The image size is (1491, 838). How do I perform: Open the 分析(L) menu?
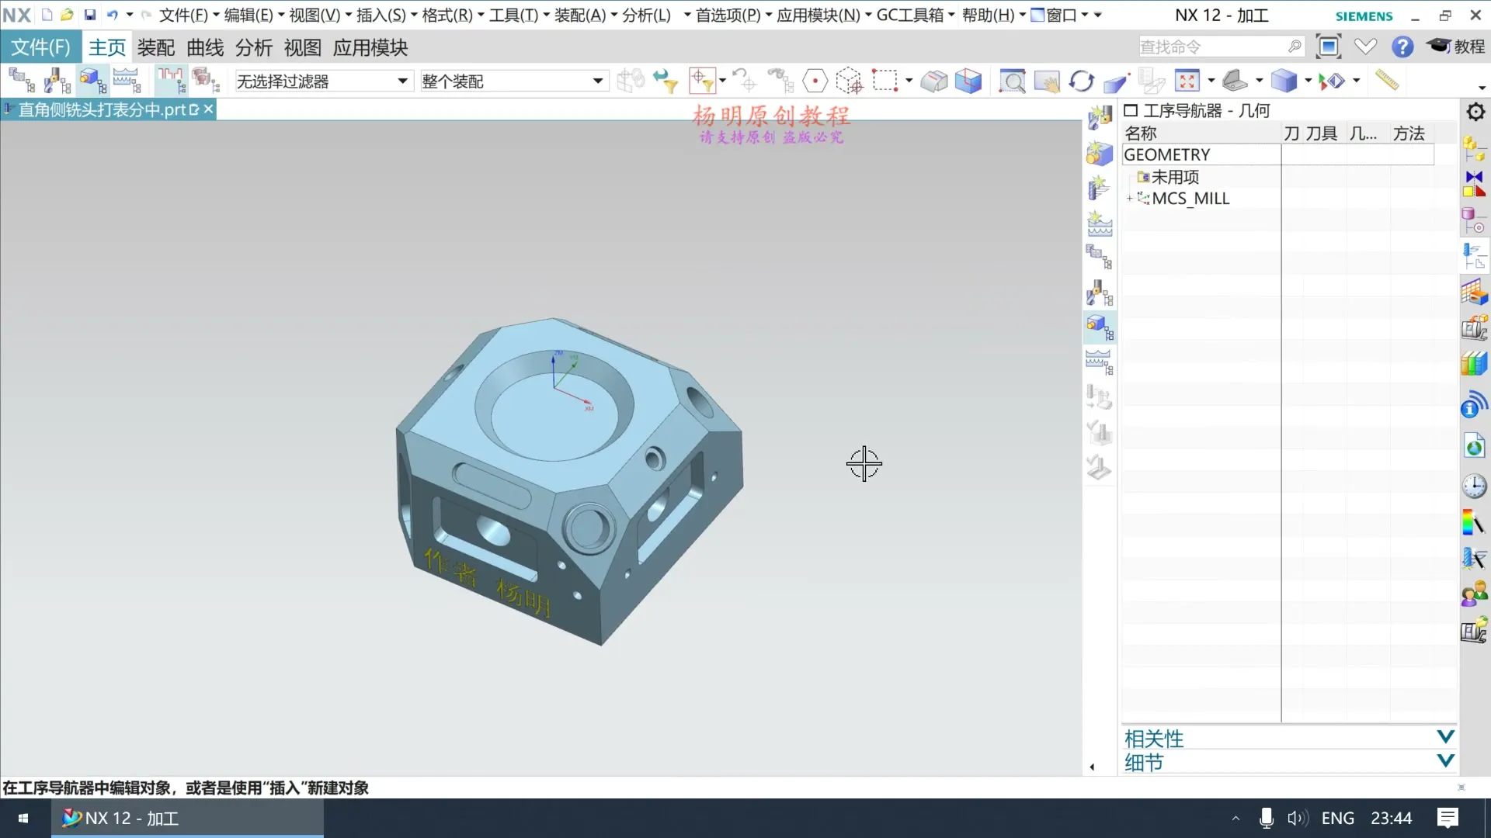[646, 15]
